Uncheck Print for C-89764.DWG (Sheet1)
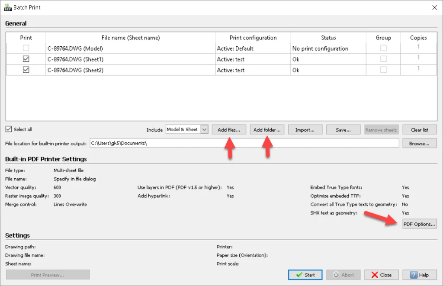 click(x=26, y=59)
